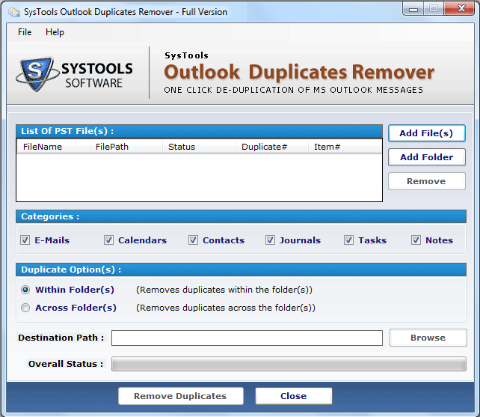Screen dimensions: 480x417
Task: Start the Remove Duplicates button
Action: tap(181, 396)
